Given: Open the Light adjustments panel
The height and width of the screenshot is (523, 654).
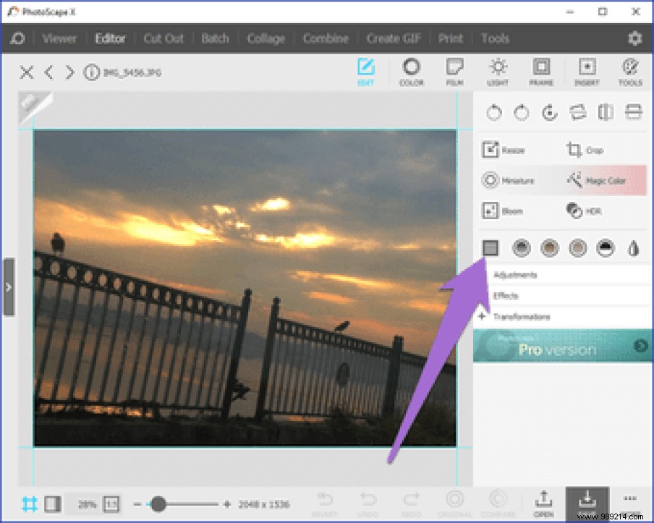Looking at the screenshot, I should [498, 72].
